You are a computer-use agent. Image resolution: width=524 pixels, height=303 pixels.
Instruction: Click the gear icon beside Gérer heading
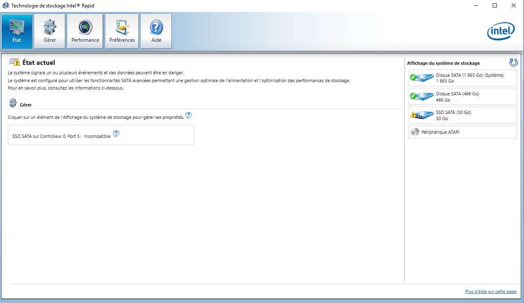coord(13,103)
